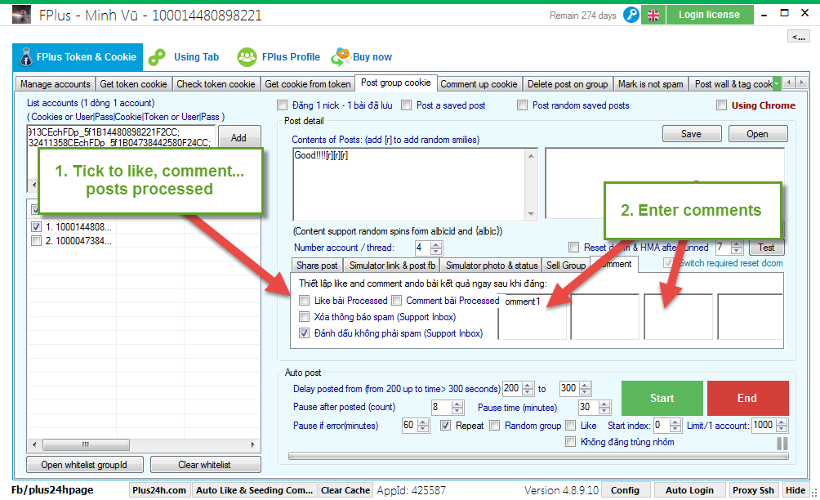Adjust 'Pause if error (minutes)' spinner
Viewport: 820px width, 500px height.
tap(424, 425)
